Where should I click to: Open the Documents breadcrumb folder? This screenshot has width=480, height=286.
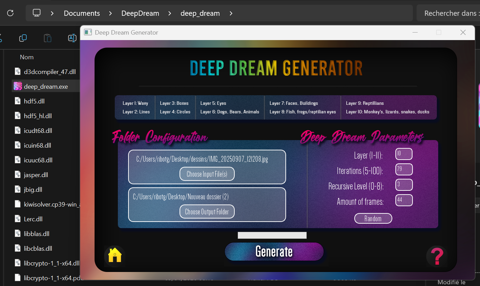pos(82,13)
